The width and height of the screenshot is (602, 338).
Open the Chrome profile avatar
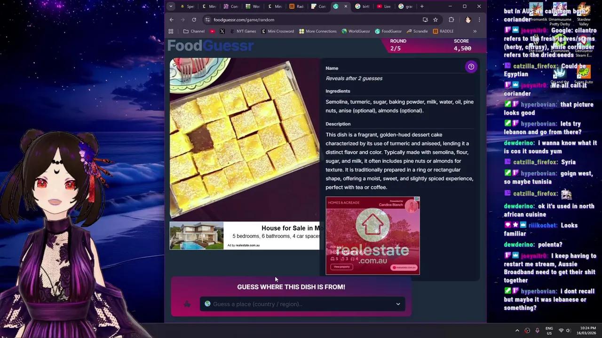pos(468,20)
